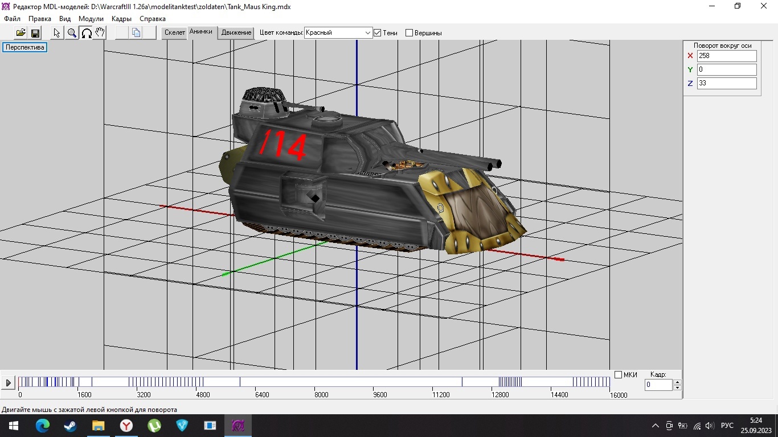
Task: Show hidden system tray icons
Action: click(655, 426)
